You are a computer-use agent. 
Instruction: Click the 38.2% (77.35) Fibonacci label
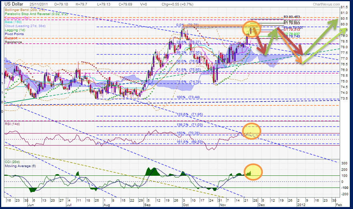pos(188,52)
